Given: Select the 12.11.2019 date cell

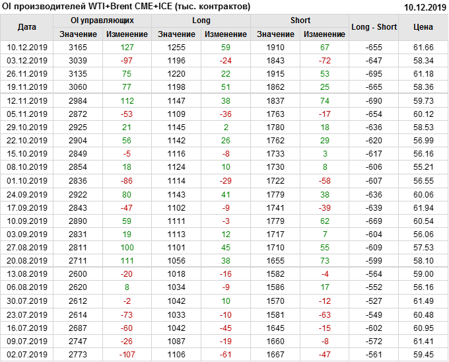Looking at the screenshot, I should tap(27, 100).
